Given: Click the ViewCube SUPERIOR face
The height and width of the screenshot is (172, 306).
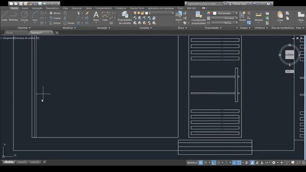Looking at the screenshot, I should tap(290, 55).
